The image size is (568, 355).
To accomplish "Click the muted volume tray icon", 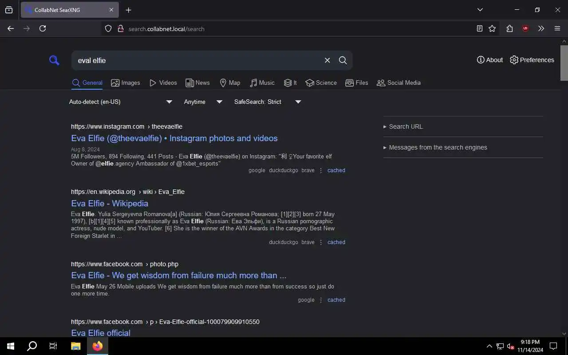I will [x=511, y=346].
